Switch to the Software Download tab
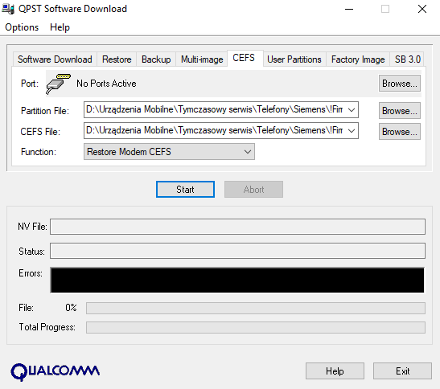Image resolution: width=440 pixels, height=389 pixels. click(55, 59)
